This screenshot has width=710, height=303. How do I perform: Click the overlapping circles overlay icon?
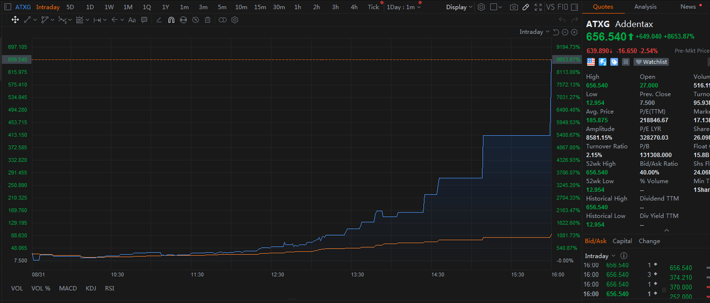pyautogui.click(x=222, y=19)
